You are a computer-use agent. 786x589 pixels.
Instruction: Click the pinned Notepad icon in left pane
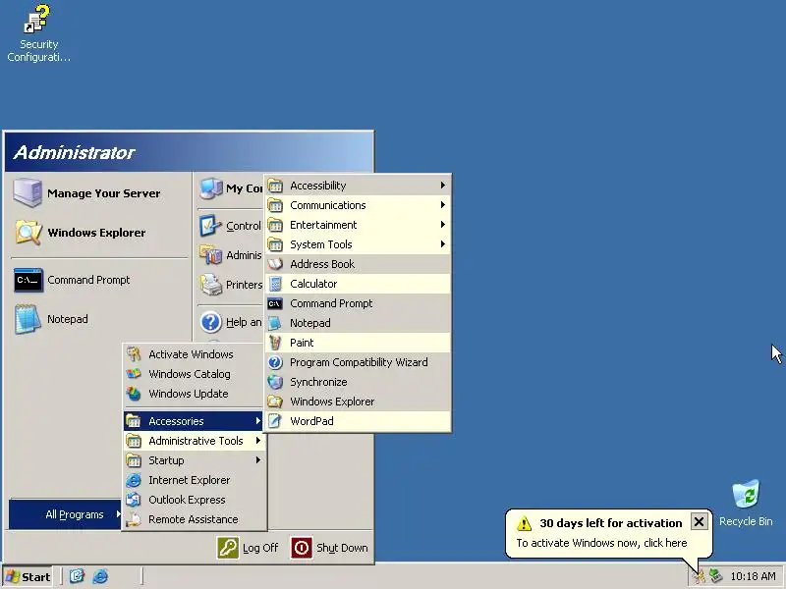pyautogui.click(x=28, y=319)
